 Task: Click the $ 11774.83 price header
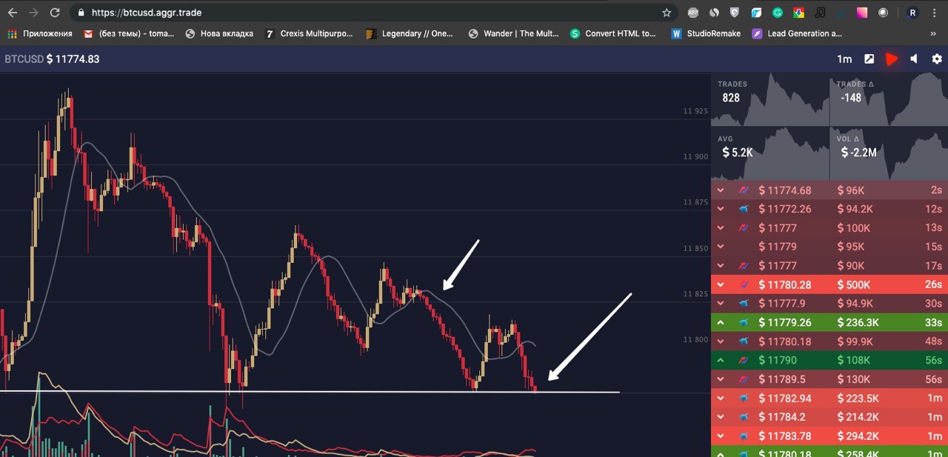(x=73, y=59)
